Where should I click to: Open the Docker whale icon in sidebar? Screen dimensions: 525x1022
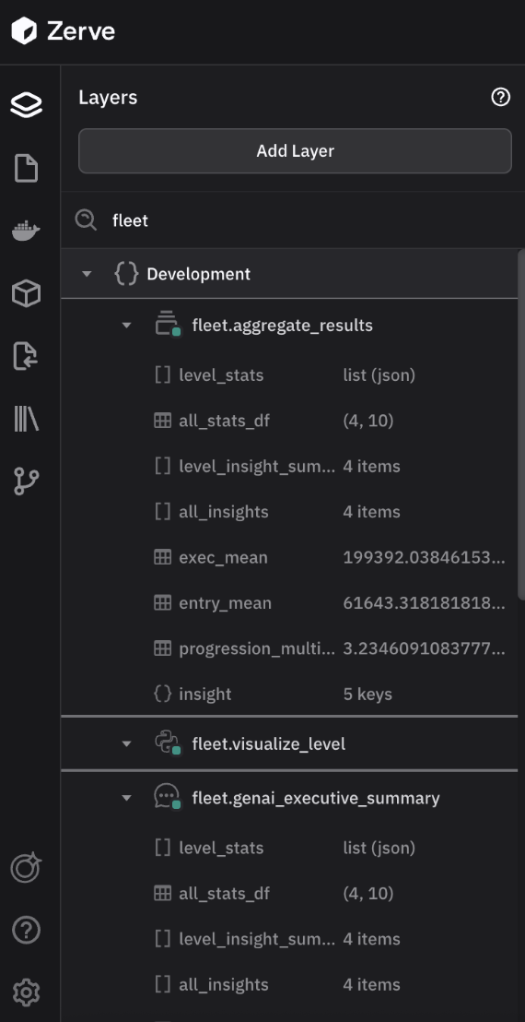coord(27,231)
